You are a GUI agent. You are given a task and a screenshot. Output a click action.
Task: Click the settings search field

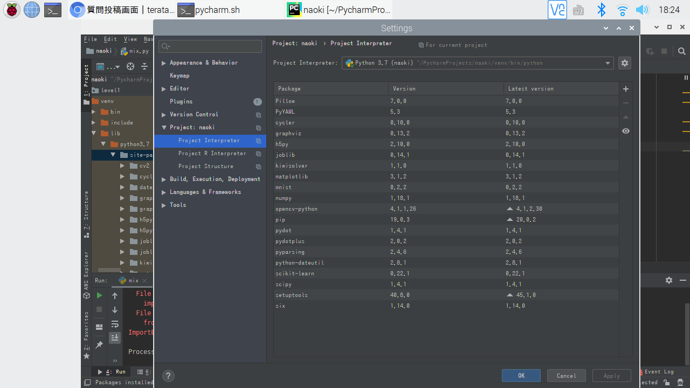[210, 46]
